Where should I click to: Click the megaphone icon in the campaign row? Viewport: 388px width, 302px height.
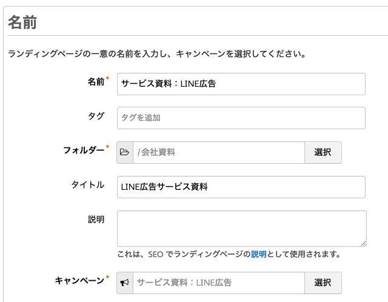pyautogui.click(x=125, y=283)
